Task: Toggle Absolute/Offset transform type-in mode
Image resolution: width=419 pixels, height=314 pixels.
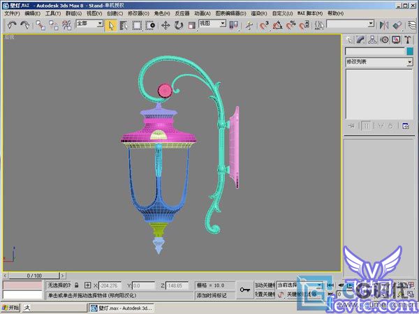Action: (x=87, y=285)
